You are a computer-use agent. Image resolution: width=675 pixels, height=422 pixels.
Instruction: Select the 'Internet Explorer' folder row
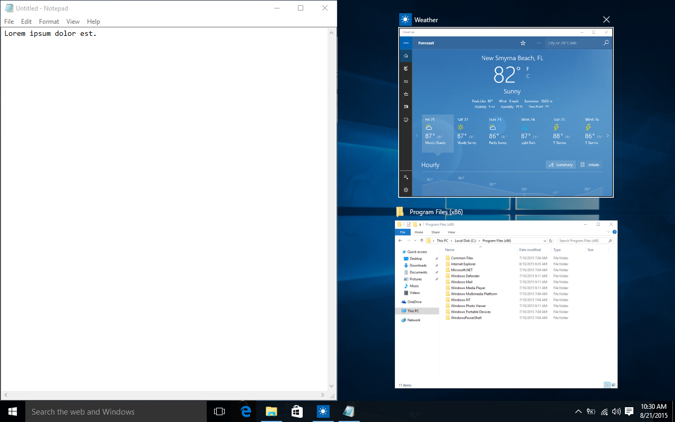tap(508, 264)
